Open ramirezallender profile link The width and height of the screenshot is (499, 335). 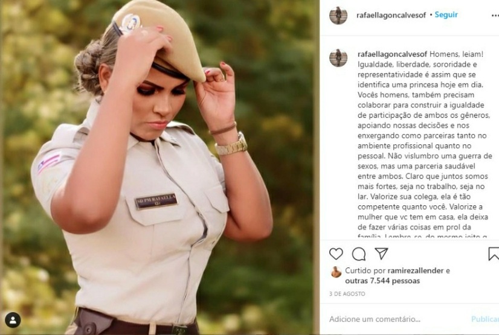(416, 271)
